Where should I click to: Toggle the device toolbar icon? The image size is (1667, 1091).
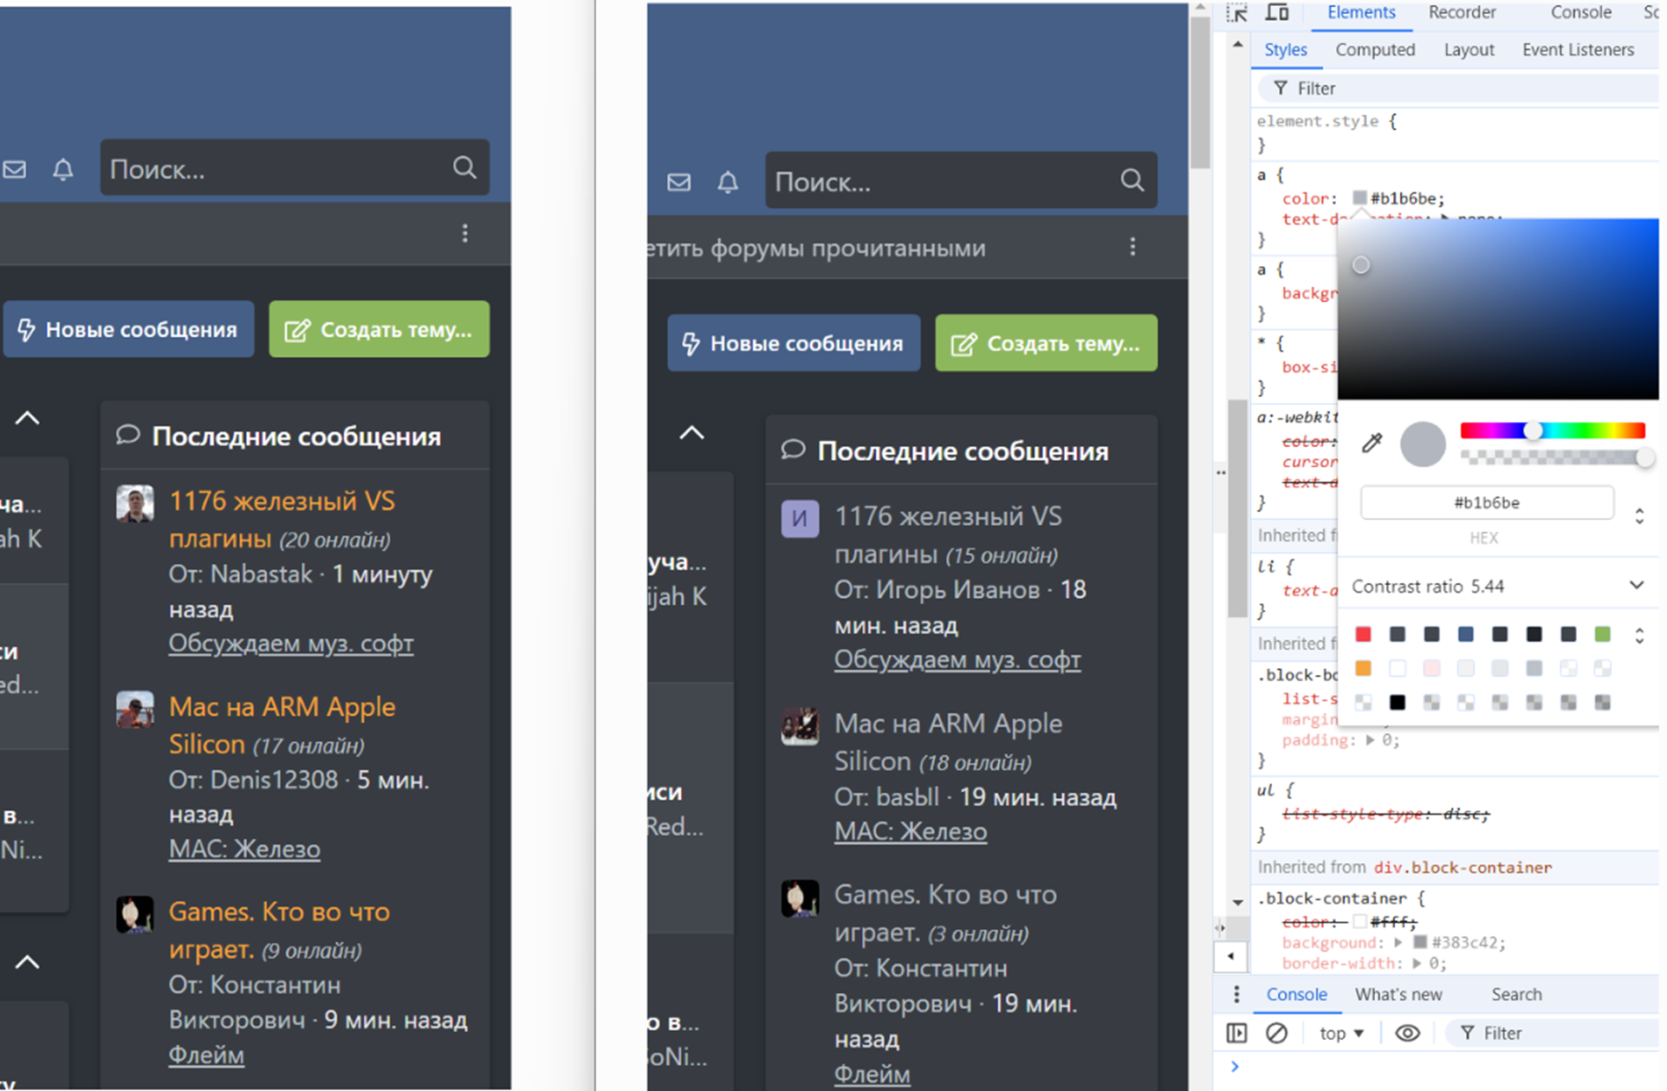point(1277,13)
